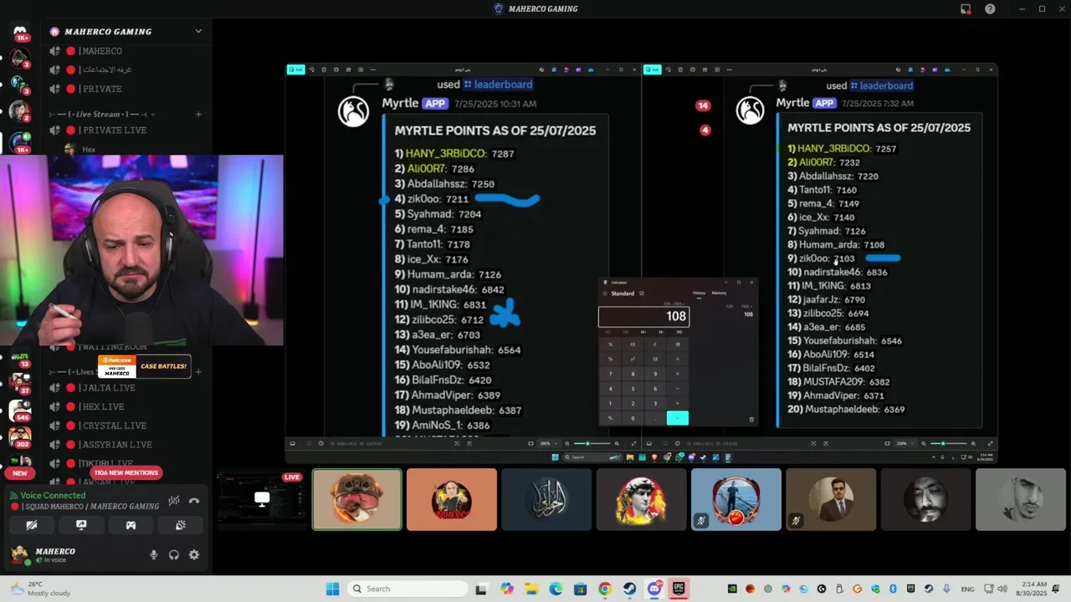1071x602 pixels.
Task: Open Discord help icon in title bar
Action: pos(991,9)
